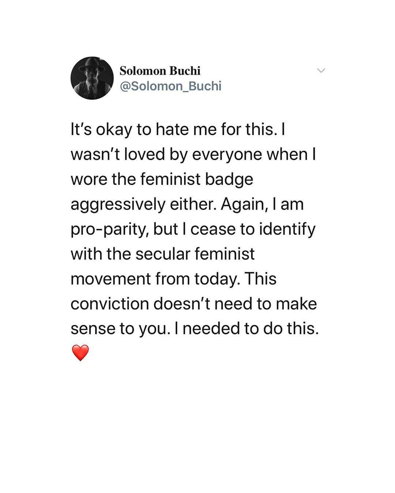Click the sentence "I needed to do this."
395x493 pixels.
click(x=251, y=328)
